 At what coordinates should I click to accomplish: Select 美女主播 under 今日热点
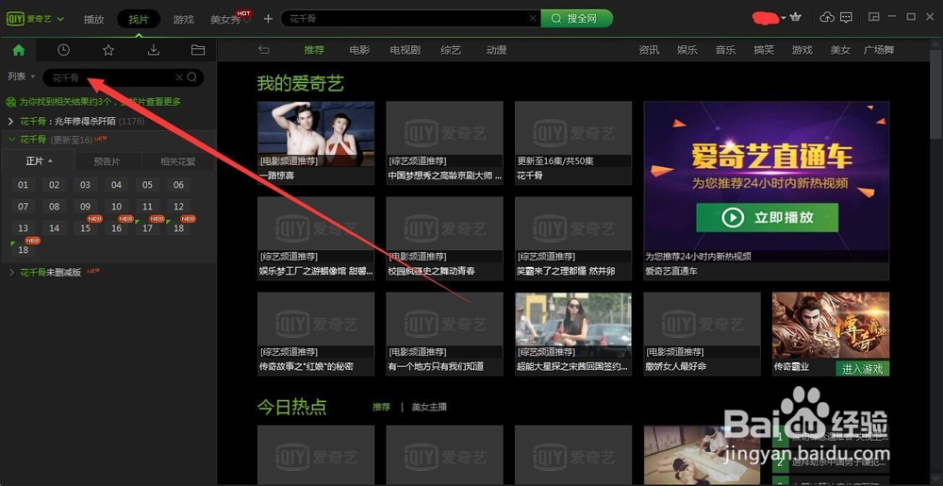click(429, 407)
